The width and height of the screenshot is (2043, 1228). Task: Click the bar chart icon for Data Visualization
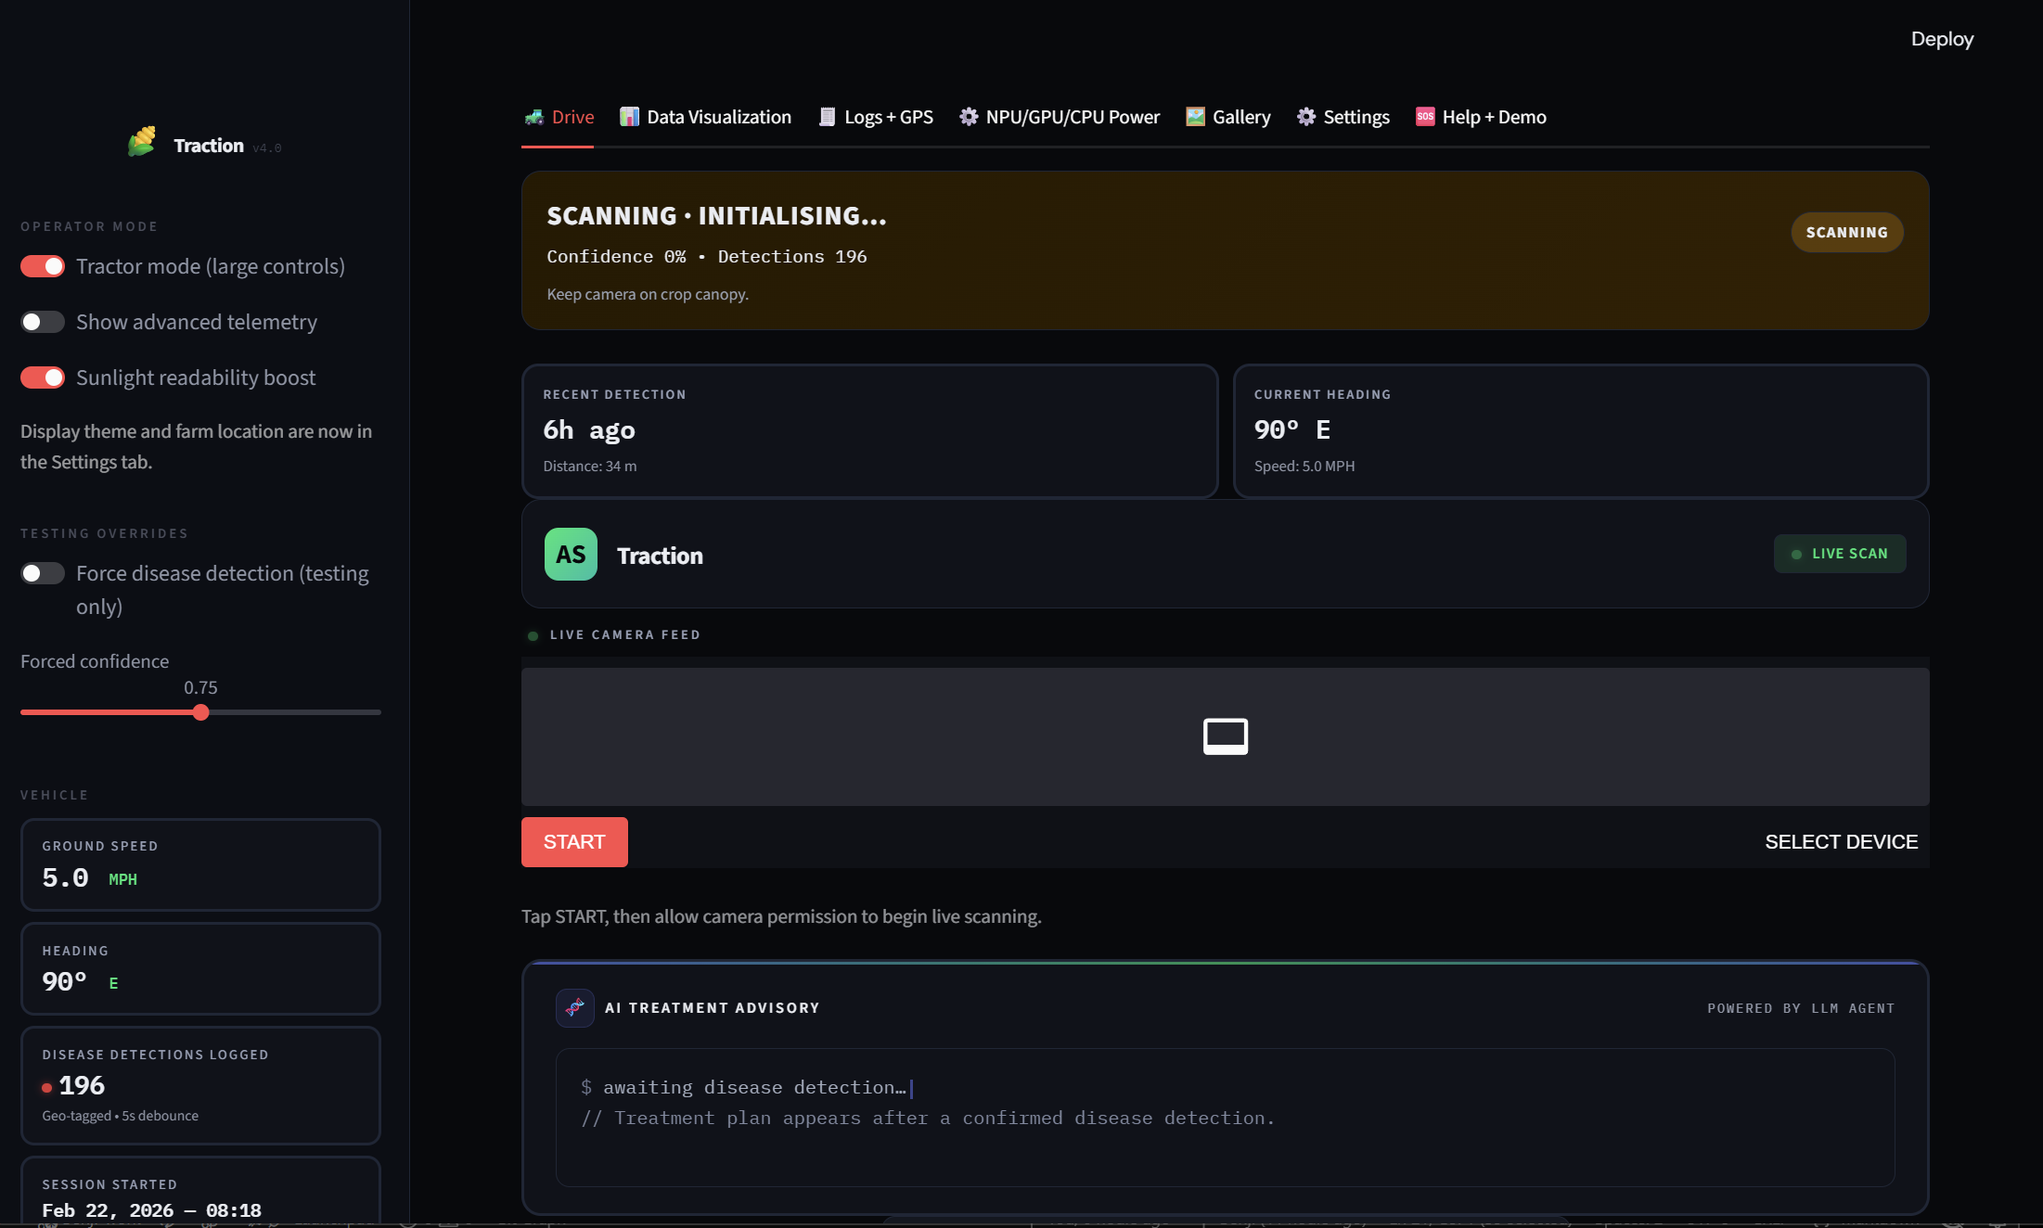(629, 117)
